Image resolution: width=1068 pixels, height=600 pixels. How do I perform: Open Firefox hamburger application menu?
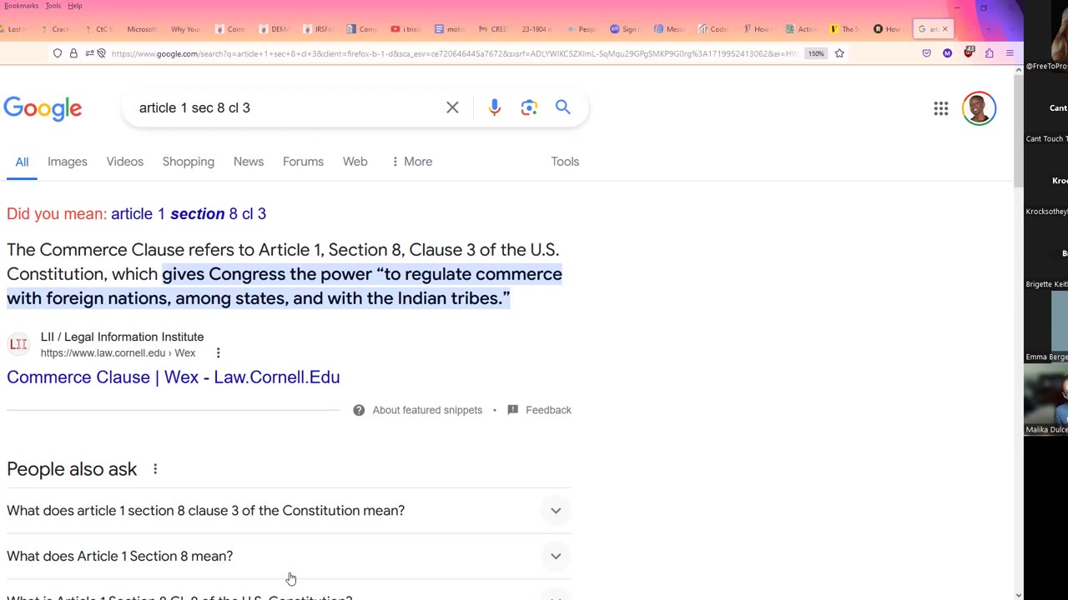point(1010,53)
